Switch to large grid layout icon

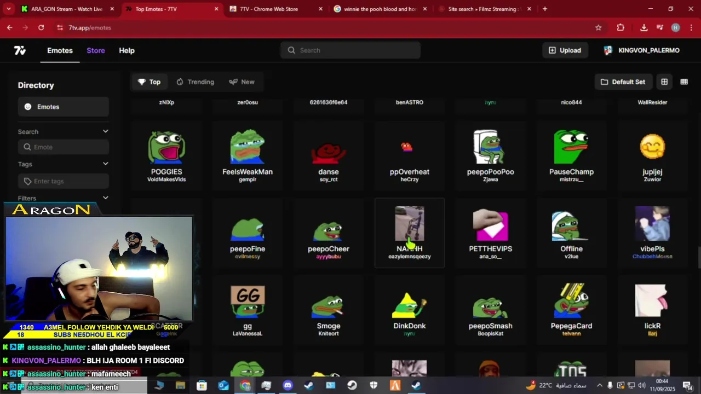click(x=664, y=82)
